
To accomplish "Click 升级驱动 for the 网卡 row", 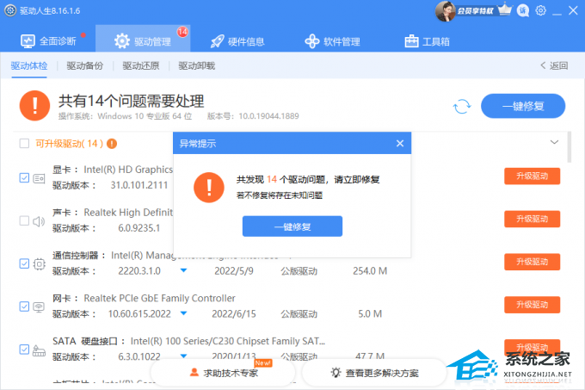I will click(532, 305).
